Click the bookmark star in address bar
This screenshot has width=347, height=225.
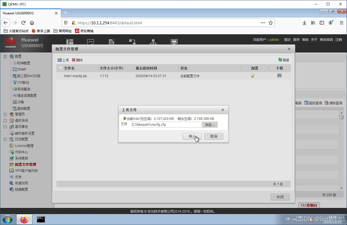pos(270,23)
